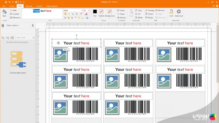Click the Undo arrow icon
Viewport: 219px width, 123px height.
pyautogui.click(x=9, y=2)
